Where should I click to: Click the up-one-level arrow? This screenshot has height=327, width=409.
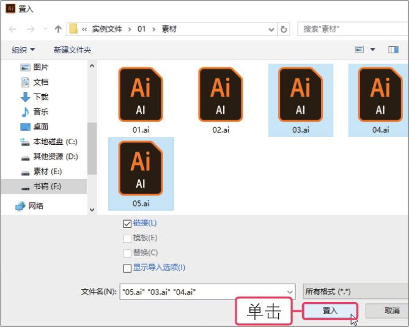pyautogui.click(x=58, y=29)
